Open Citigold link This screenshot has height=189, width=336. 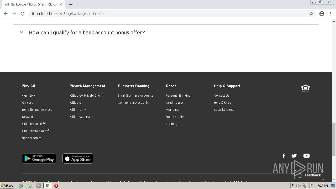(x=76, y=103)
